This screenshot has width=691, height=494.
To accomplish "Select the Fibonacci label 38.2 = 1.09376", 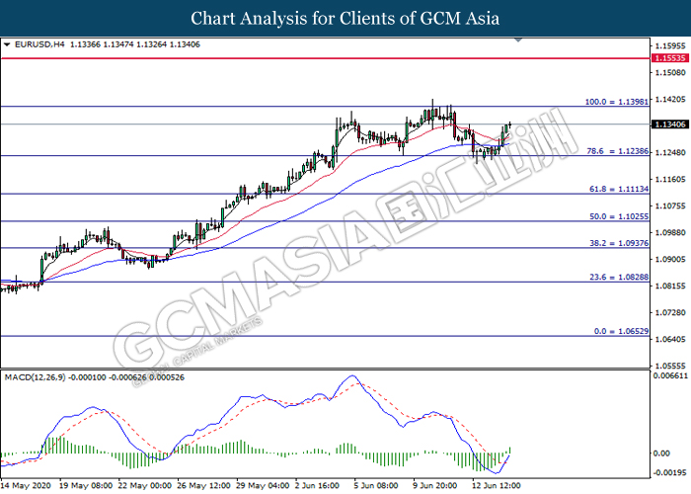I will (619, 243).
